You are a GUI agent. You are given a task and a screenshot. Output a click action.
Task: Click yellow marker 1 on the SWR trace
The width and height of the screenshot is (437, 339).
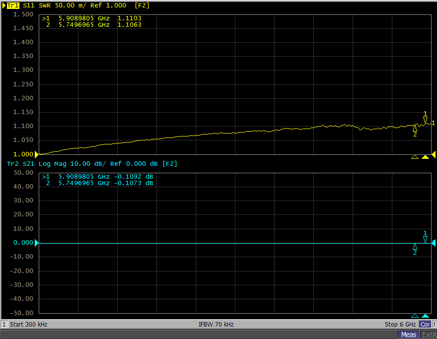pyautogui.click(x=425, y=120)
